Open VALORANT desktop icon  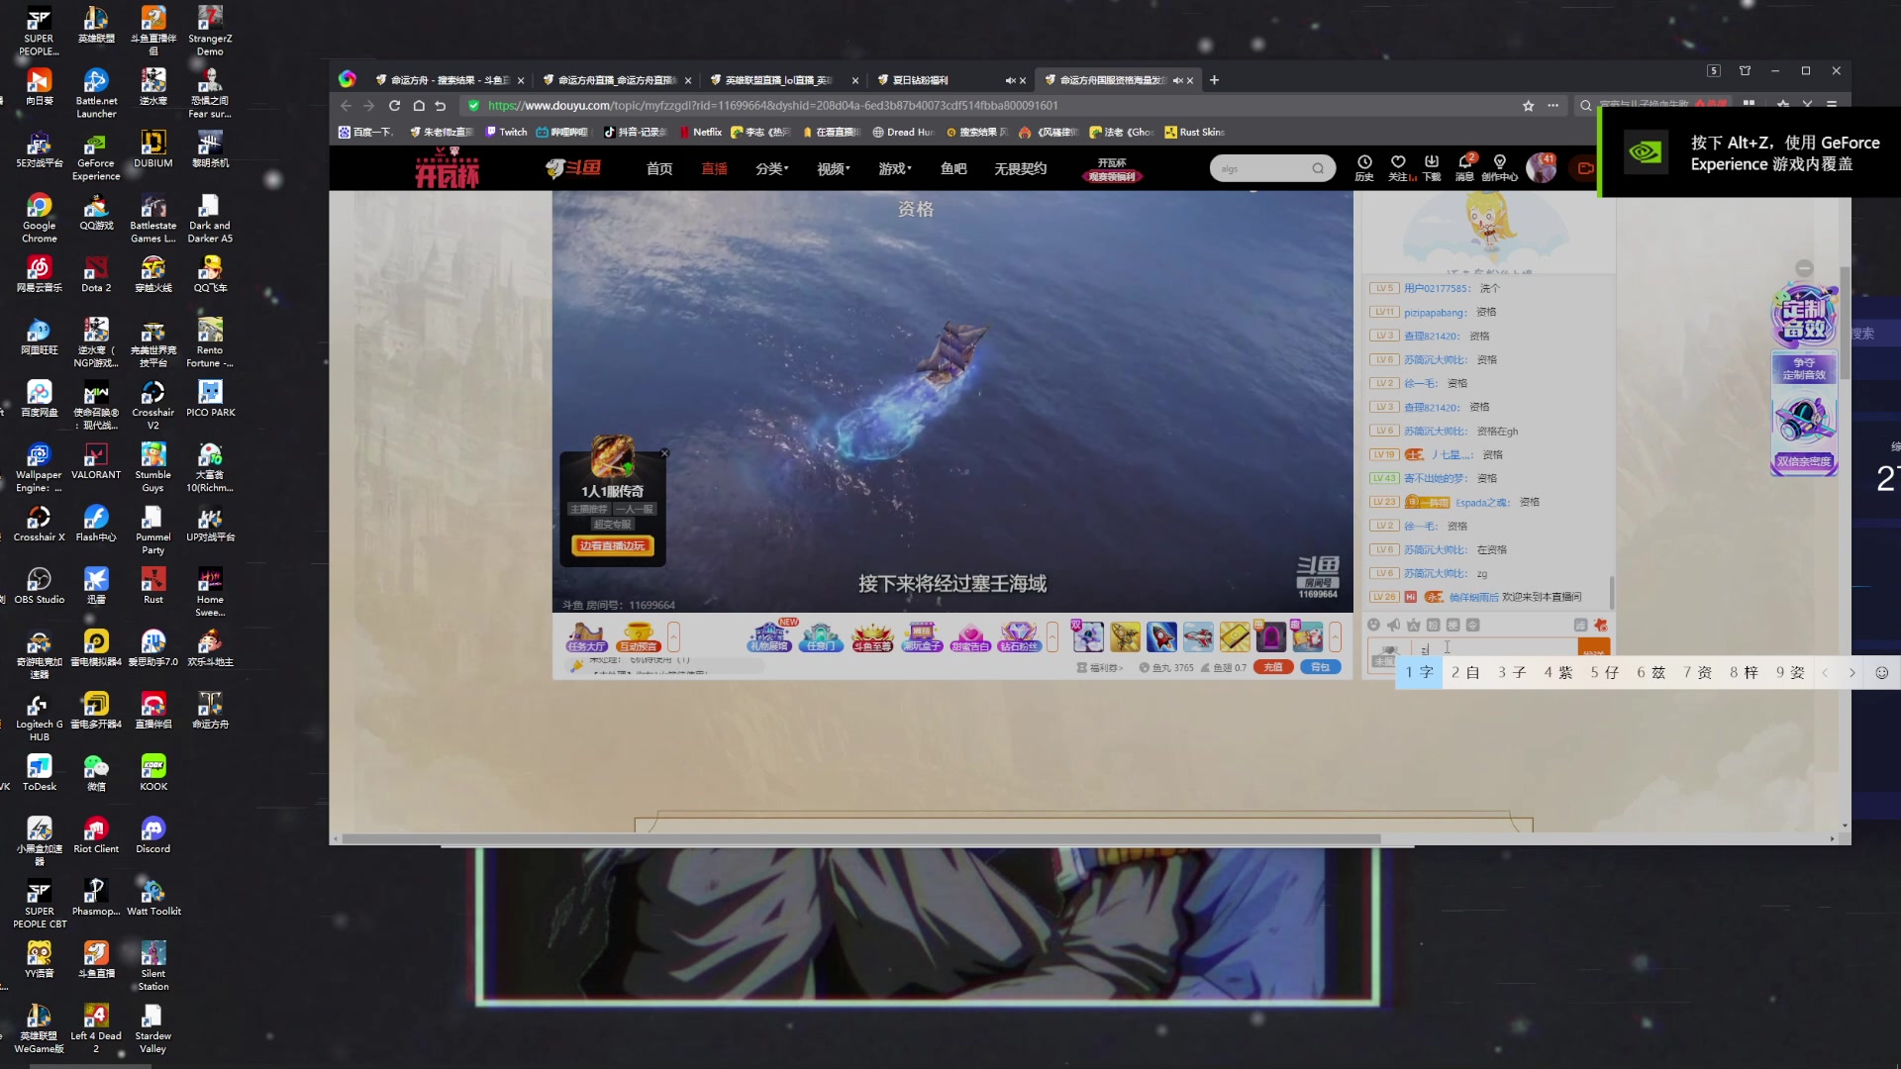click(x=96, y=459)
